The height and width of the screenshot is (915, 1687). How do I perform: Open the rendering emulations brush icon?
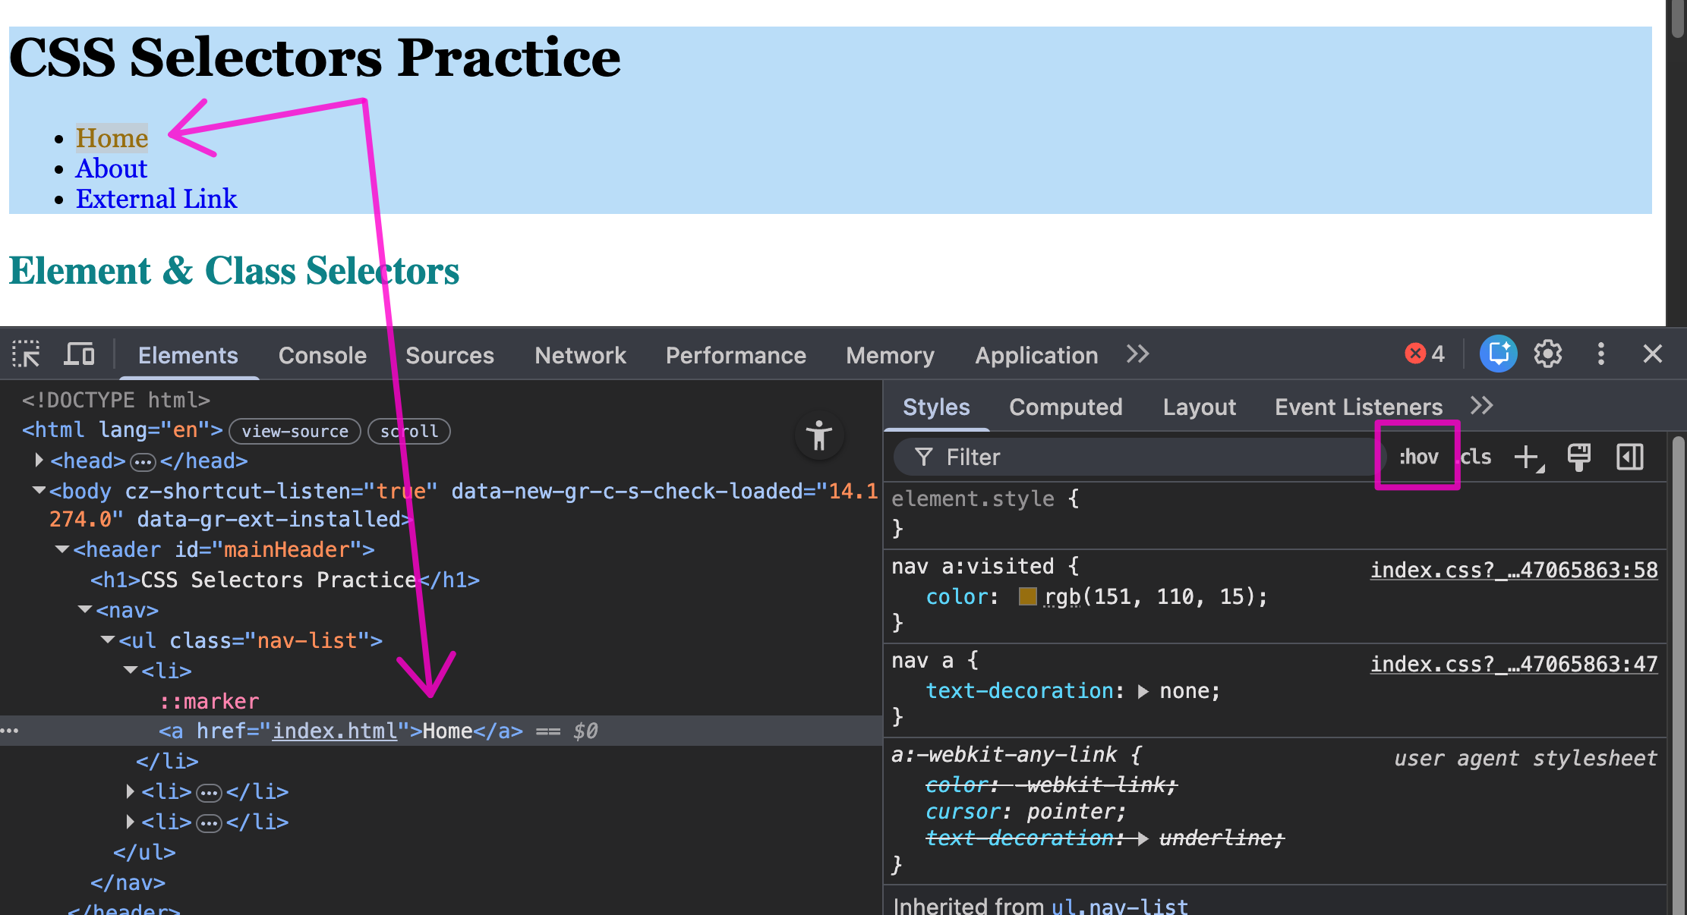click(1579, 457)
